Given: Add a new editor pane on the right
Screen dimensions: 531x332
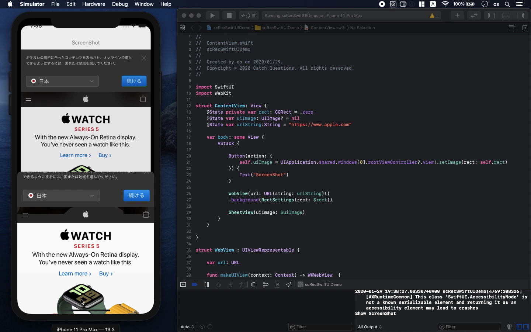Looking at the screenshot, I should [x=525, y=28].
